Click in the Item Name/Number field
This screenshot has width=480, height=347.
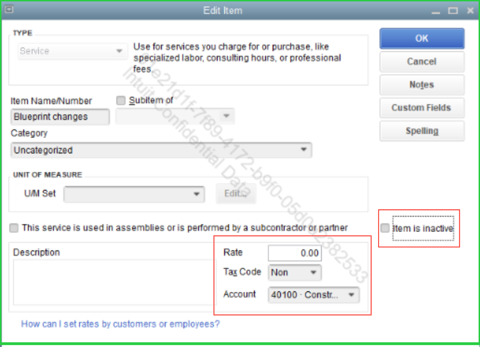60,117
